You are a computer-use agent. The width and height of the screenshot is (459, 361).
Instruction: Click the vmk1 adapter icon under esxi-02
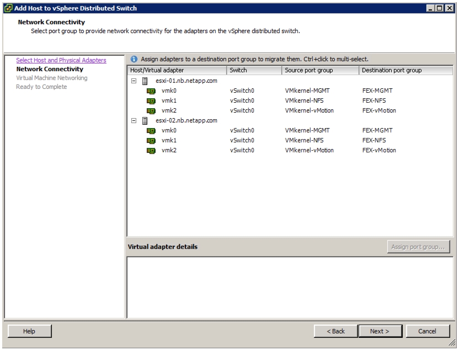coord(151,141)
